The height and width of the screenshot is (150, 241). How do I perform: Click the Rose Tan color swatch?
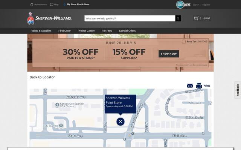[x=184, y=42]
